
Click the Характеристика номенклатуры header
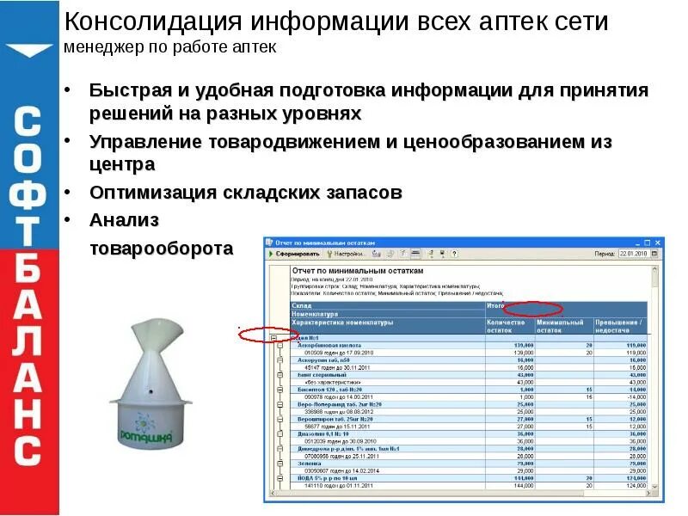[388, 326]
